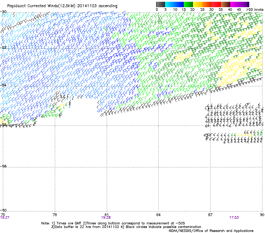Click the purple 17:53 time label
This screenshot has height=233, width=265.
pyautogui.click(x=234, y=218)
